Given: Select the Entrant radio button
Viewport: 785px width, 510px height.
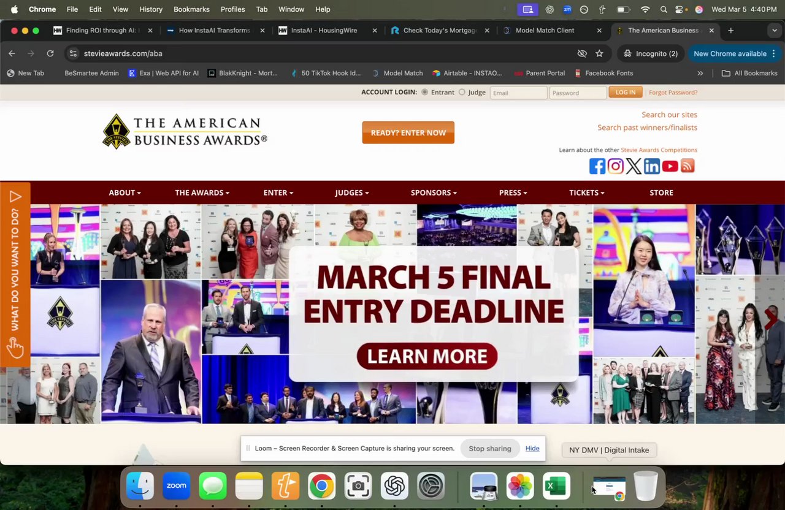Looking at the screenshot, I should (x=424, y=92).
